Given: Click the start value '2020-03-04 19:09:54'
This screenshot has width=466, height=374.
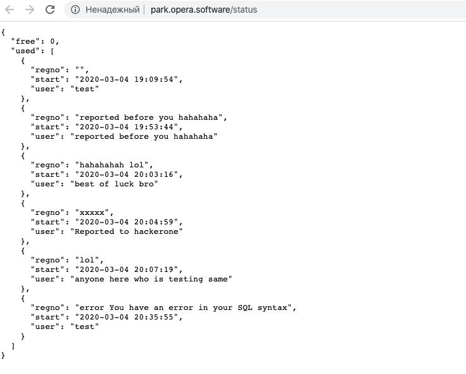Looking at the screenshot, I should pyautogui.click(x=127, y=79).
